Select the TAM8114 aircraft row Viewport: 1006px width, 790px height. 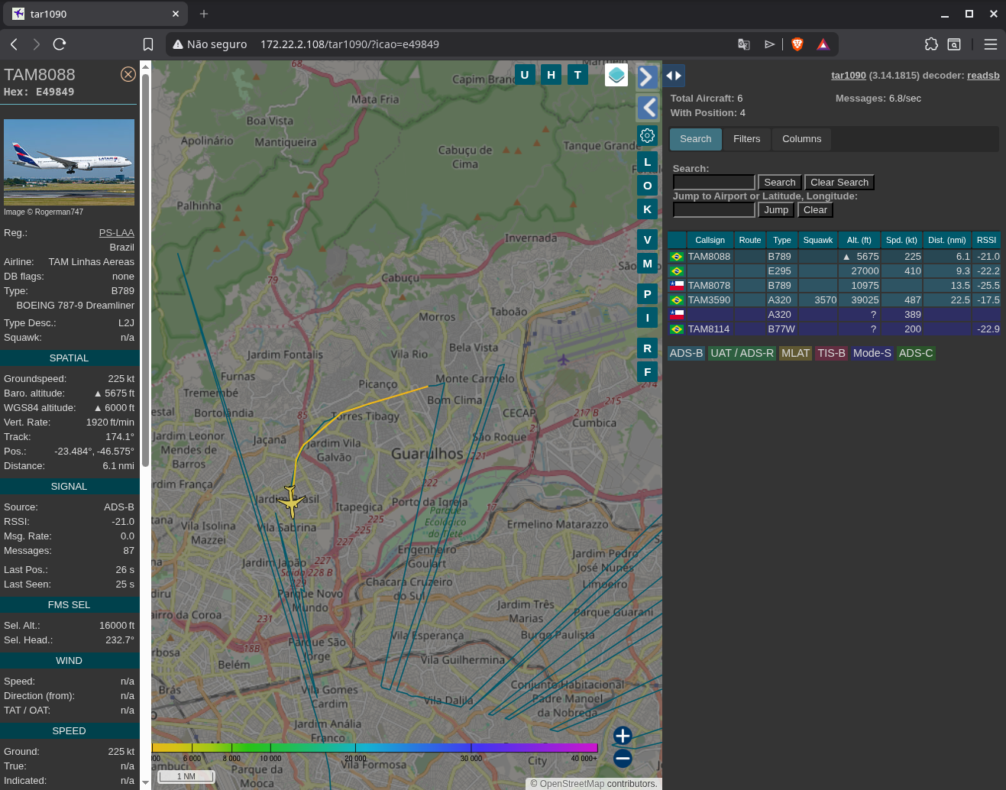(x=833, y=329)
